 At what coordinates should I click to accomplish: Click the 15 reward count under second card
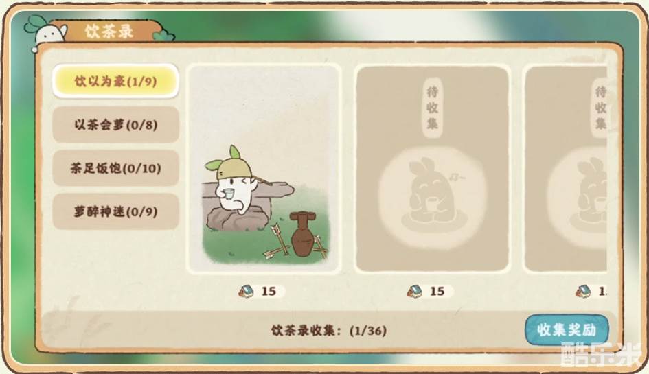click(437, 291)
